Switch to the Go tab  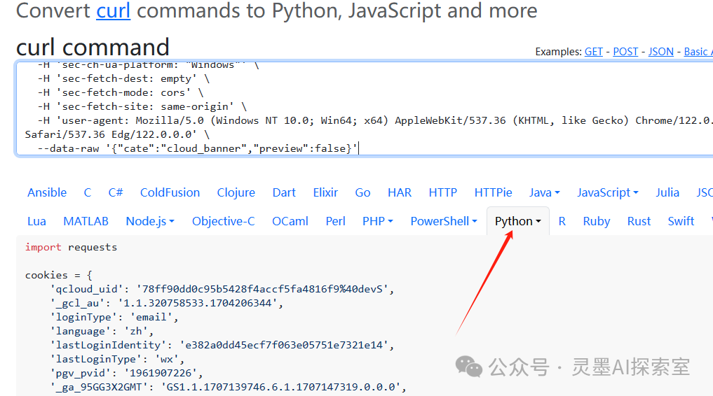(x=362, y=192)
